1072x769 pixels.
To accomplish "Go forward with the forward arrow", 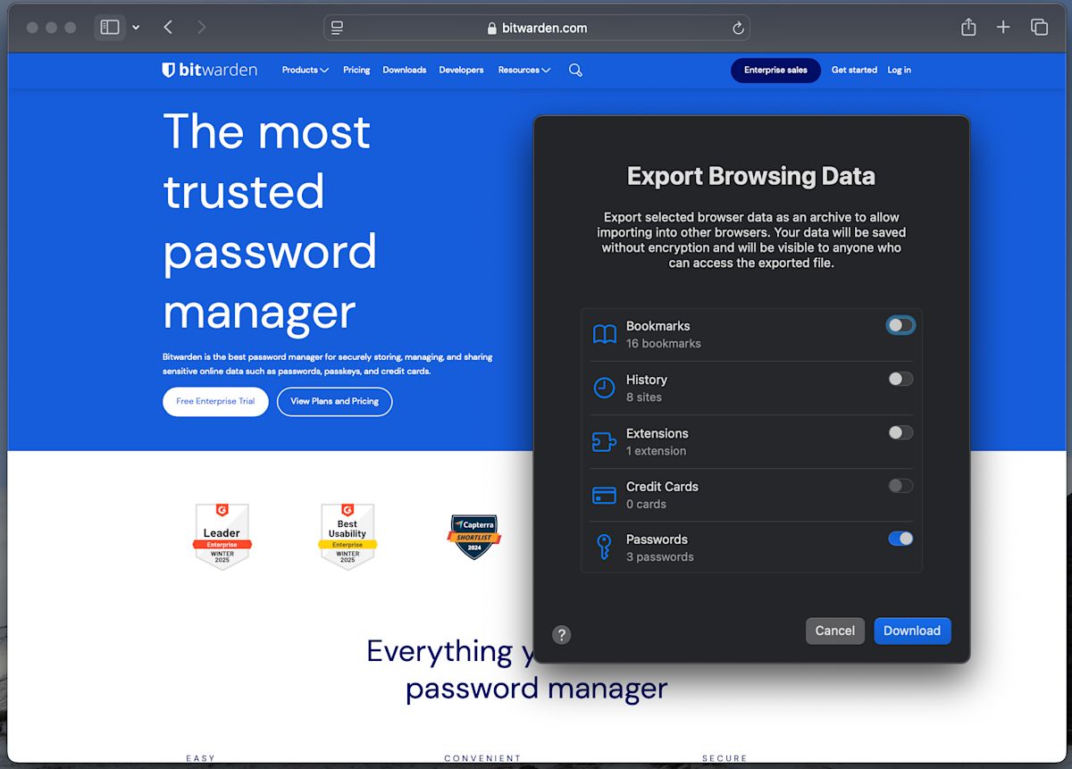I will [x=202, y=28].
